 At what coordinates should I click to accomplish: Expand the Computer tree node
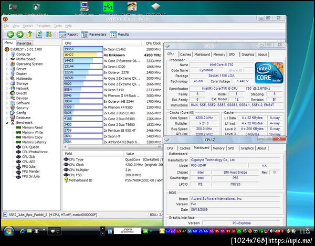tap(6, 54)
